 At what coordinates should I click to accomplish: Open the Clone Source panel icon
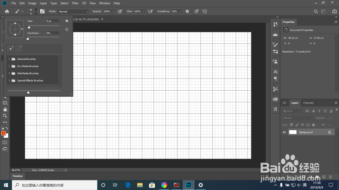point(275,62)
